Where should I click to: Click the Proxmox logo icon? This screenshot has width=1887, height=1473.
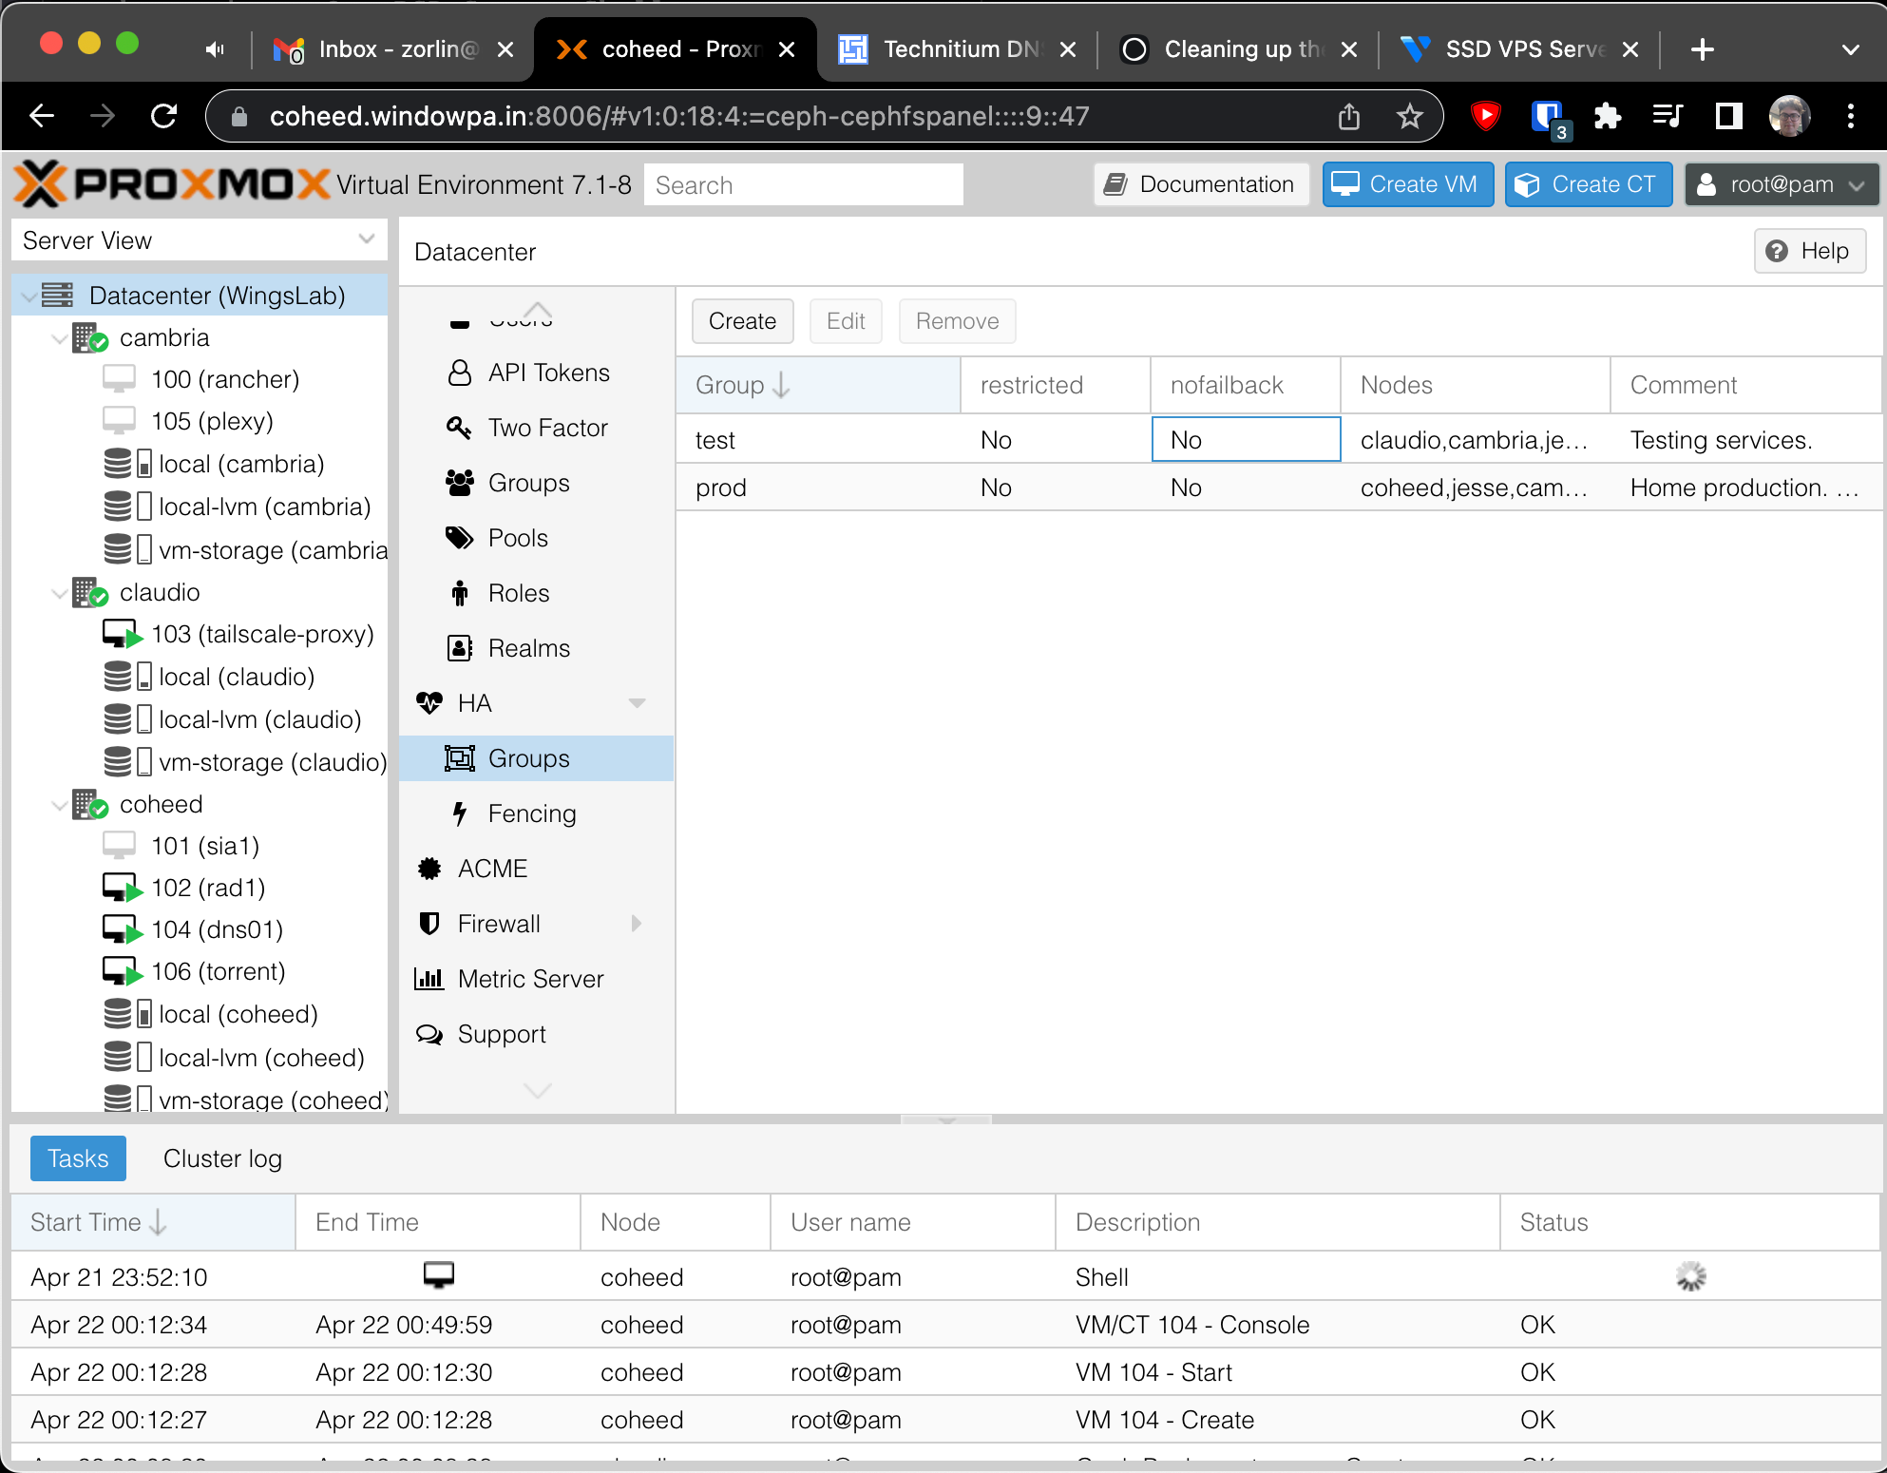pos(42,183)
